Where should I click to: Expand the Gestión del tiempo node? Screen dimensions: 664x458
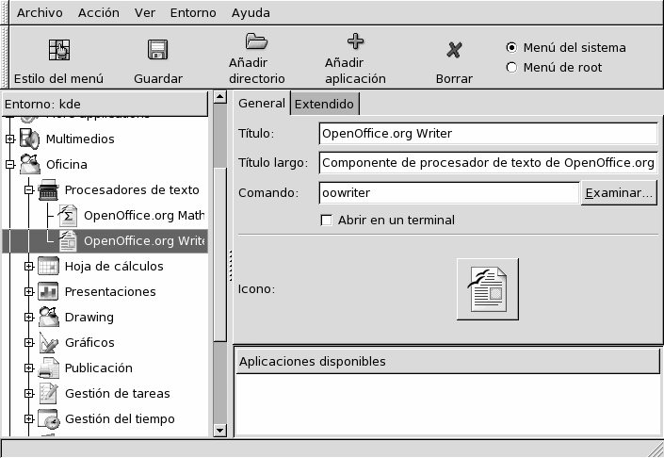(x=29, y=418)
